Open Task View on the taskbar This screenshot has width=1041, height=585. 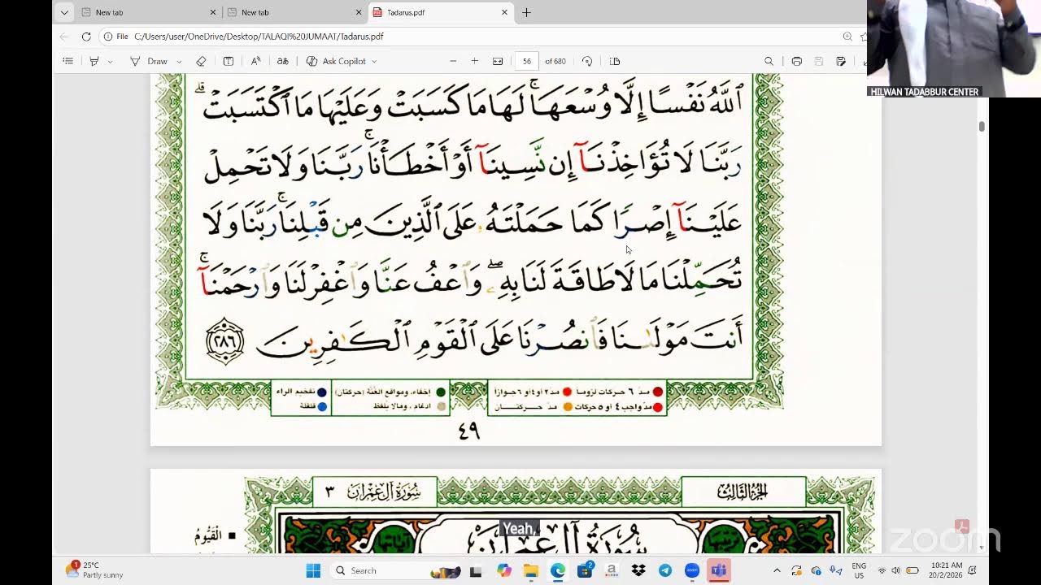[476, 571]
